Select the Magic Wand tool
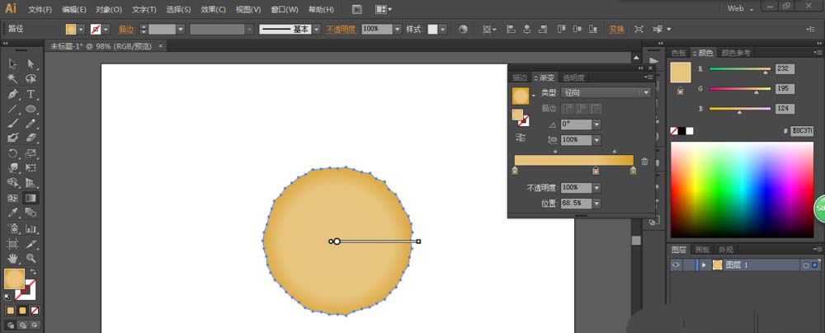The image size is (825, 333). click(13, 79)
